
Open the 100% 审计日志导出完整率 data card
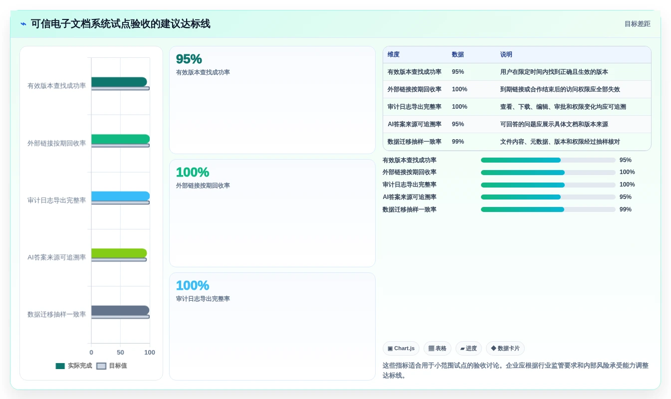point(272,327)
